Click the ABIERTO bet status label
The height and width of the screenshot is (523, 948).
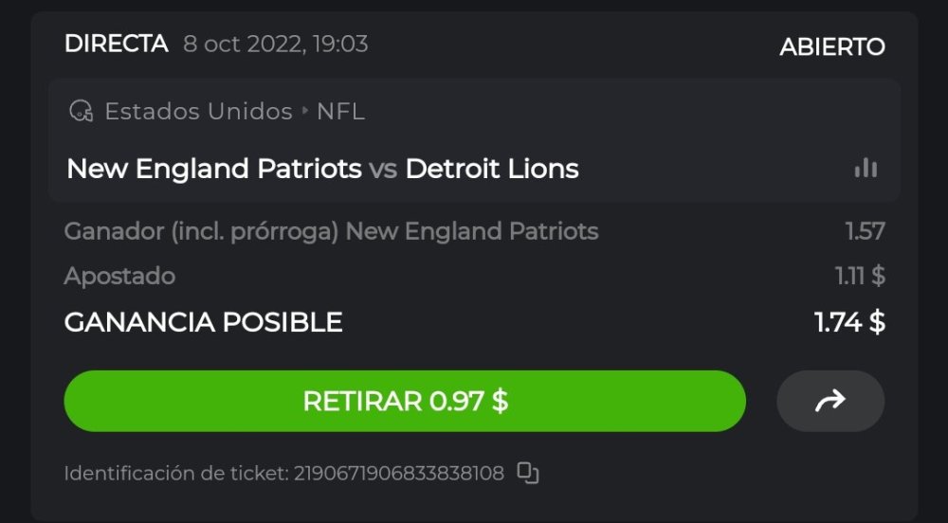[831, 46]
